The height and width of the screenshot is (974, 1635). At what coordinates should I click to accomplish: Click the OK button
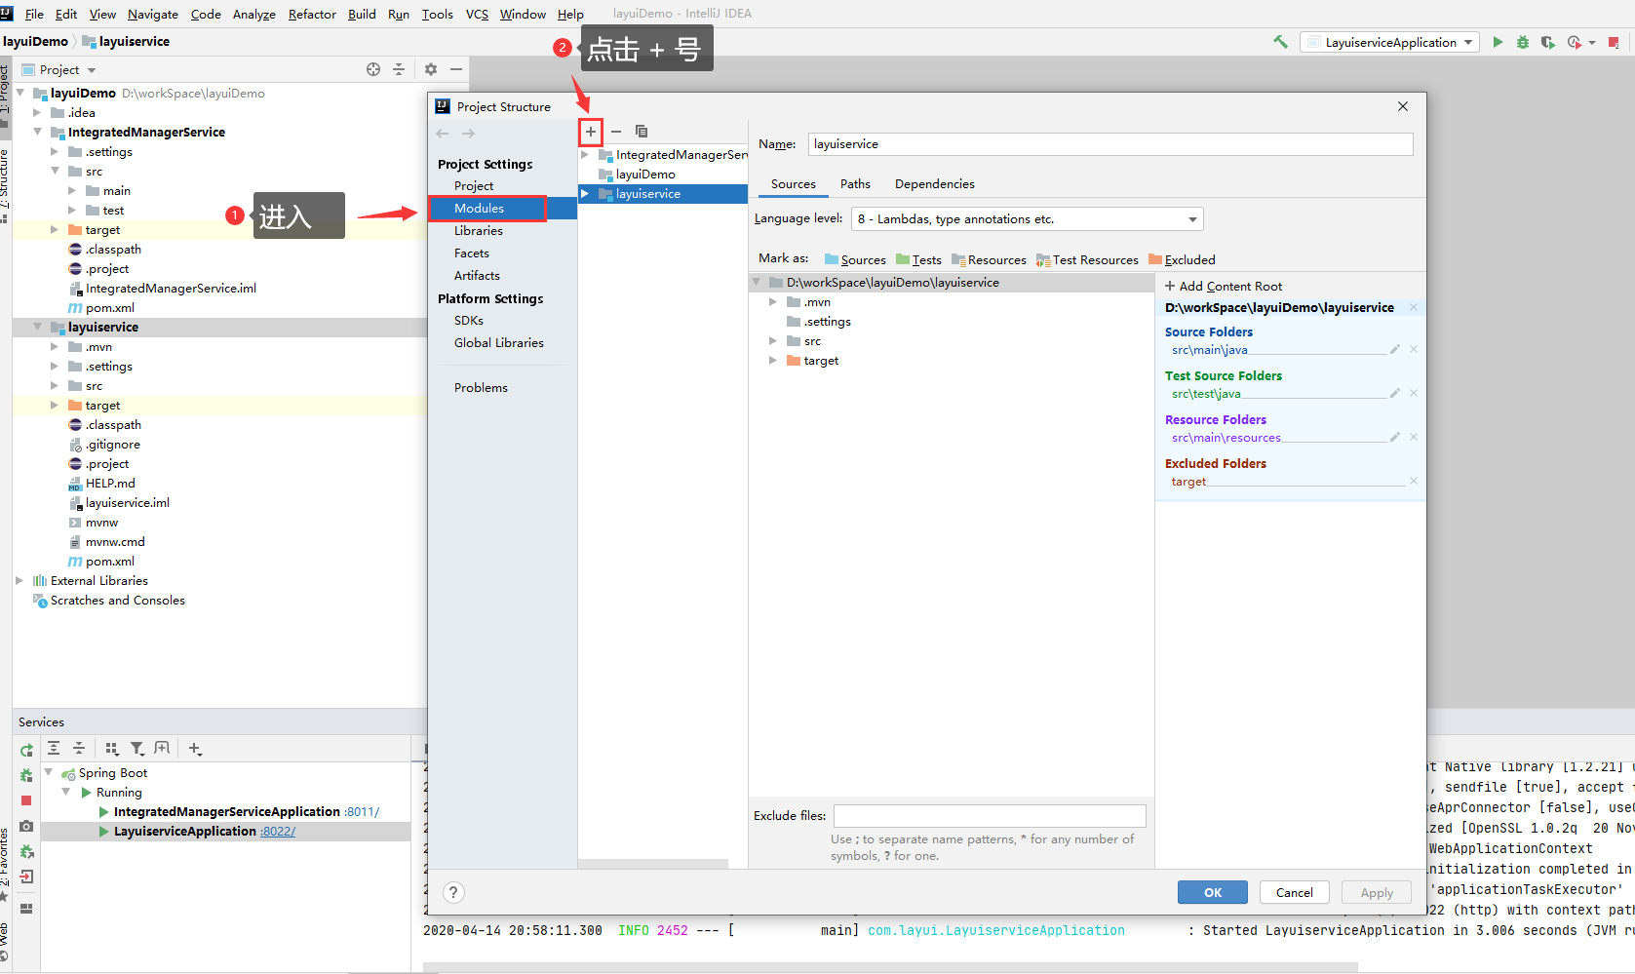coord(1212,892)
